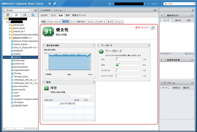Viewport: 197px width, 132px height.
Task: Click the CPU workload bar
Action: pos(128,60)
